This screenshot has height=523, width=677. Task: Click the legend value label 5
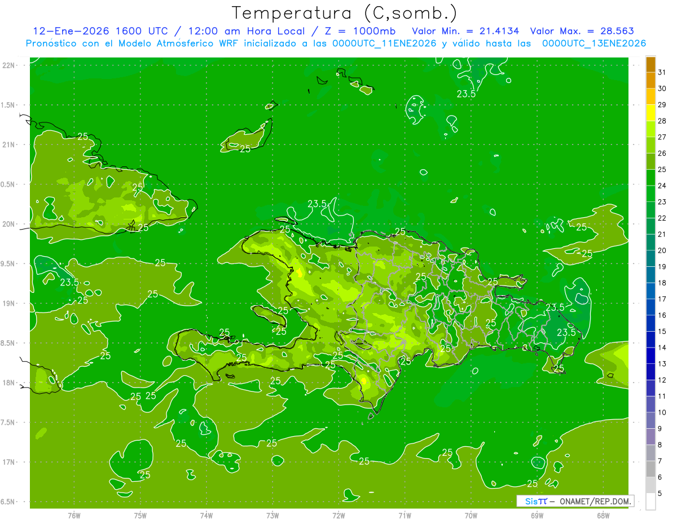(660, 494)
